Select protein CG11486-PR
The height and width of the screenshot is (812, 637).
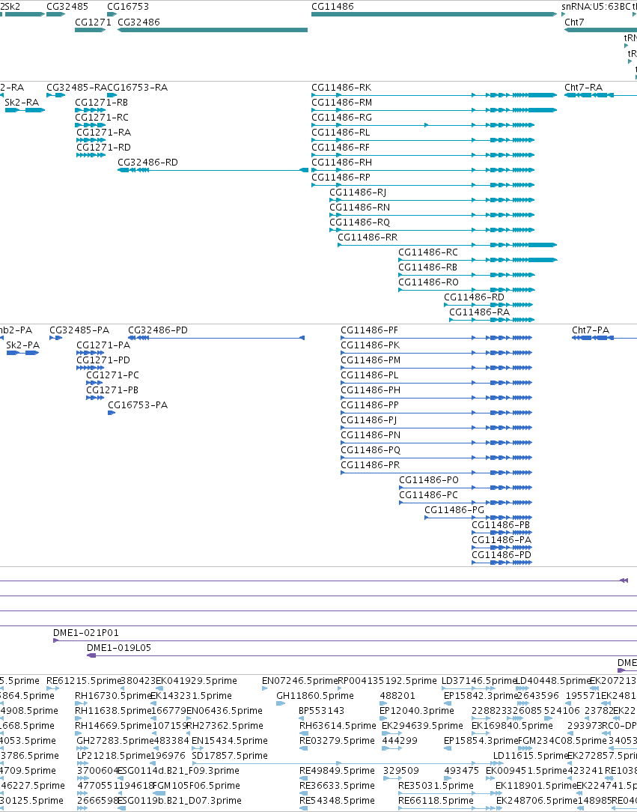click(370, 466)
